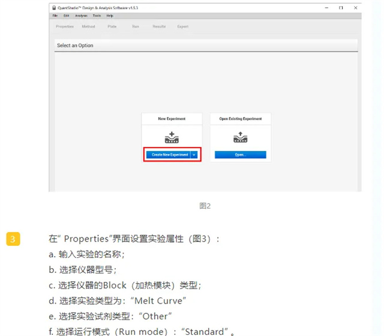This screenshot has width=384, height=336.
Task: Switch to the Export tab
Action: pyautogui.click(x=182, y=26)
